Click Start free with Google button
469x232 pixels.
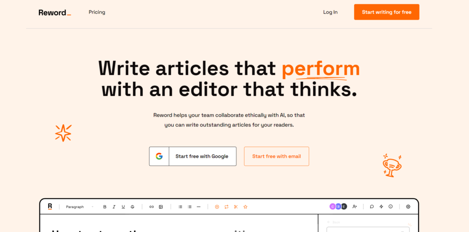(193, 156)
